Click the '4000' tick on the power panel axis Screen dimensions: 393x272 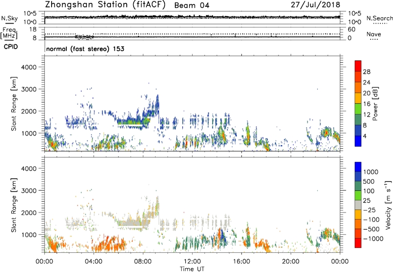point(29,67)
